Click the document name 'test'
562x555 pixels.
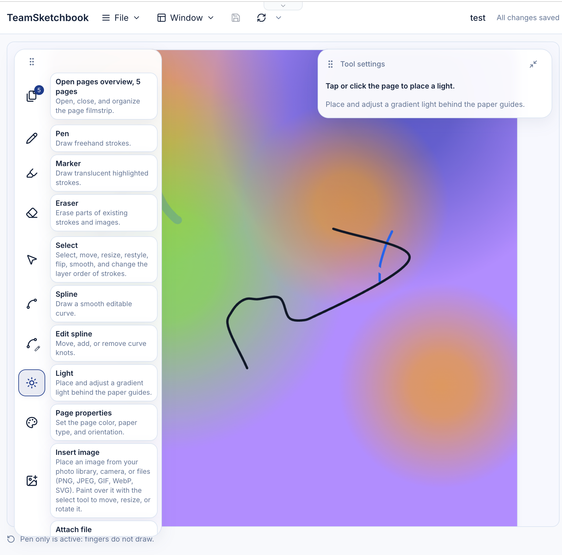point(478,18)
